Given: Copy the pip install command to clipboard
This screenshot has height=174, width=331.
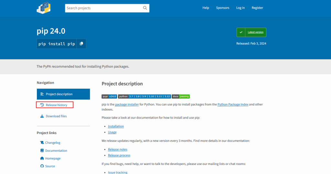Looking at the screenshot, I should tap(81, 44).
